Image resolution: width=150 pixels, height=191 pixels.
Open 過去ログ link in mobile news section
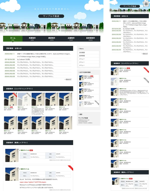145,53
